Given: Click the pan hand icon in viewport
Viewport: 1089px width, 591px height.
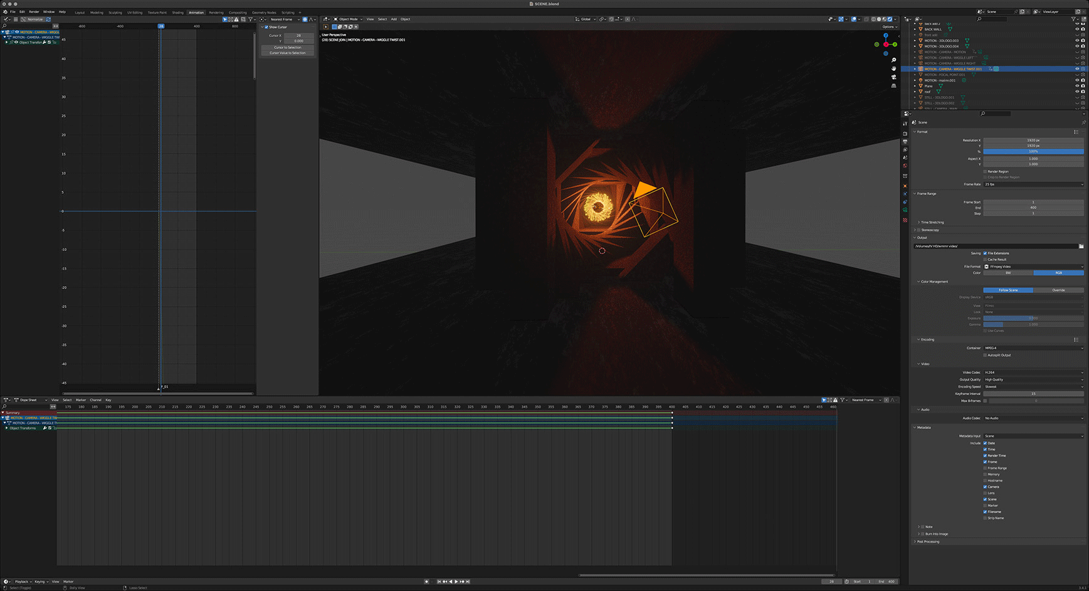Looking at the screenshot, I should (893, 68).
